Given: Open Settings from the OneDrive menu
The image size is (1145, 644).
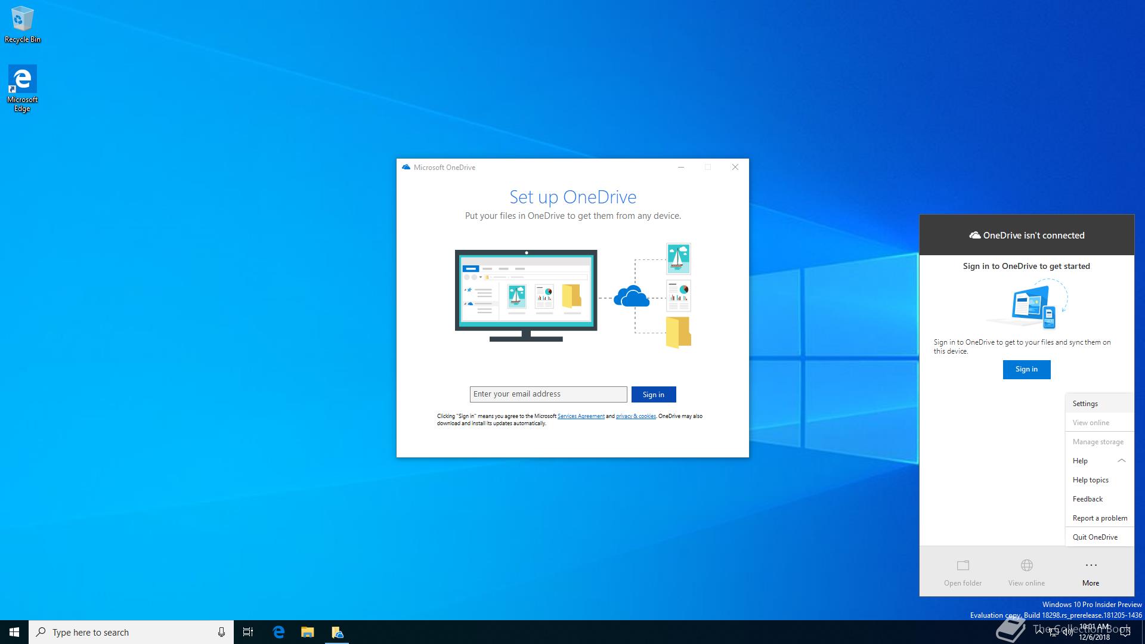Looking at the screenshot, I should (x=1099, y=404).
